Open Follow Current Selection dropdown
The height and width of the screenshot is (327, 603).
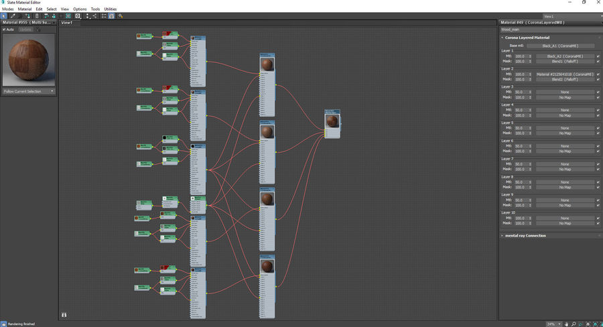[x=29, y=92]
